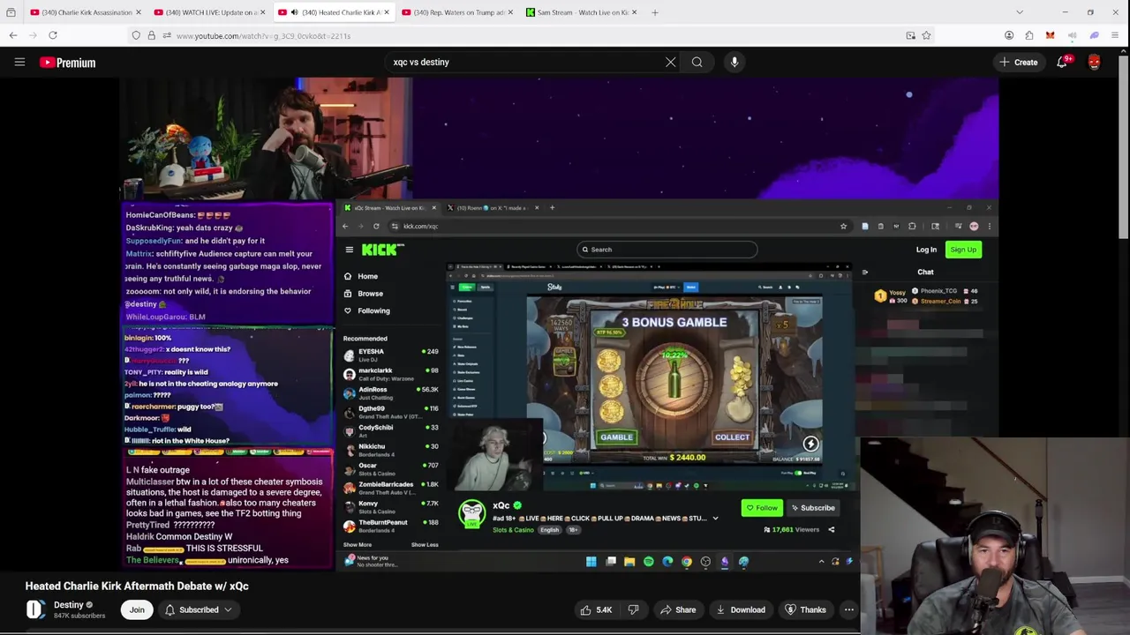1130x635 pixels.
Task: Open the extensions puzzle icon
Action: click(x=1029, y=35)
